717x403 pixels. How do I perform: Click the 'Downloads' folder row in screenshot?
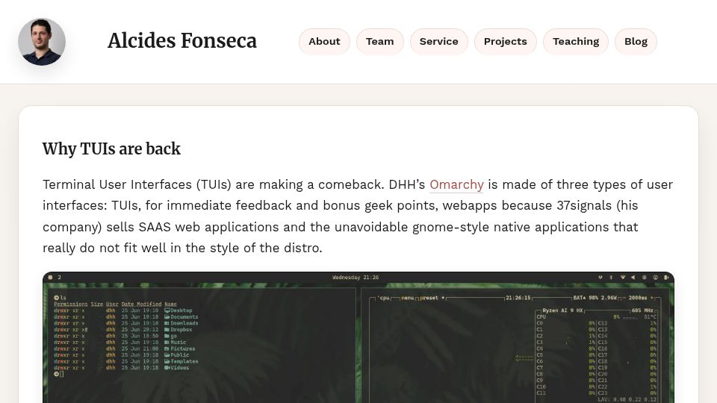point(125,323)
